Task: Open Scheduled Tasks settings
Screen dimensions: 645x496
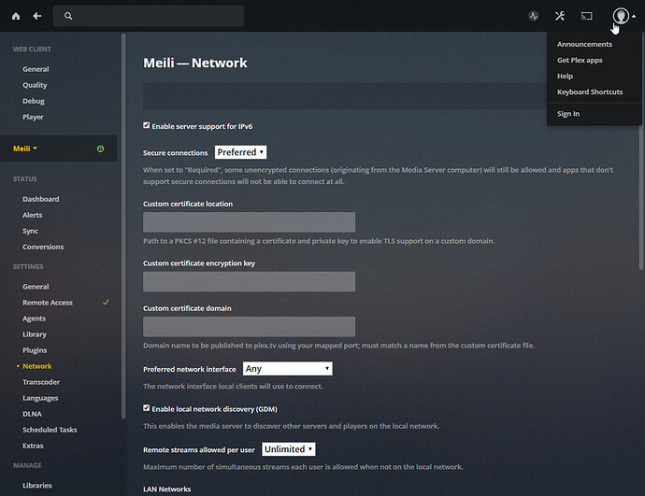Action: point(50,430)
